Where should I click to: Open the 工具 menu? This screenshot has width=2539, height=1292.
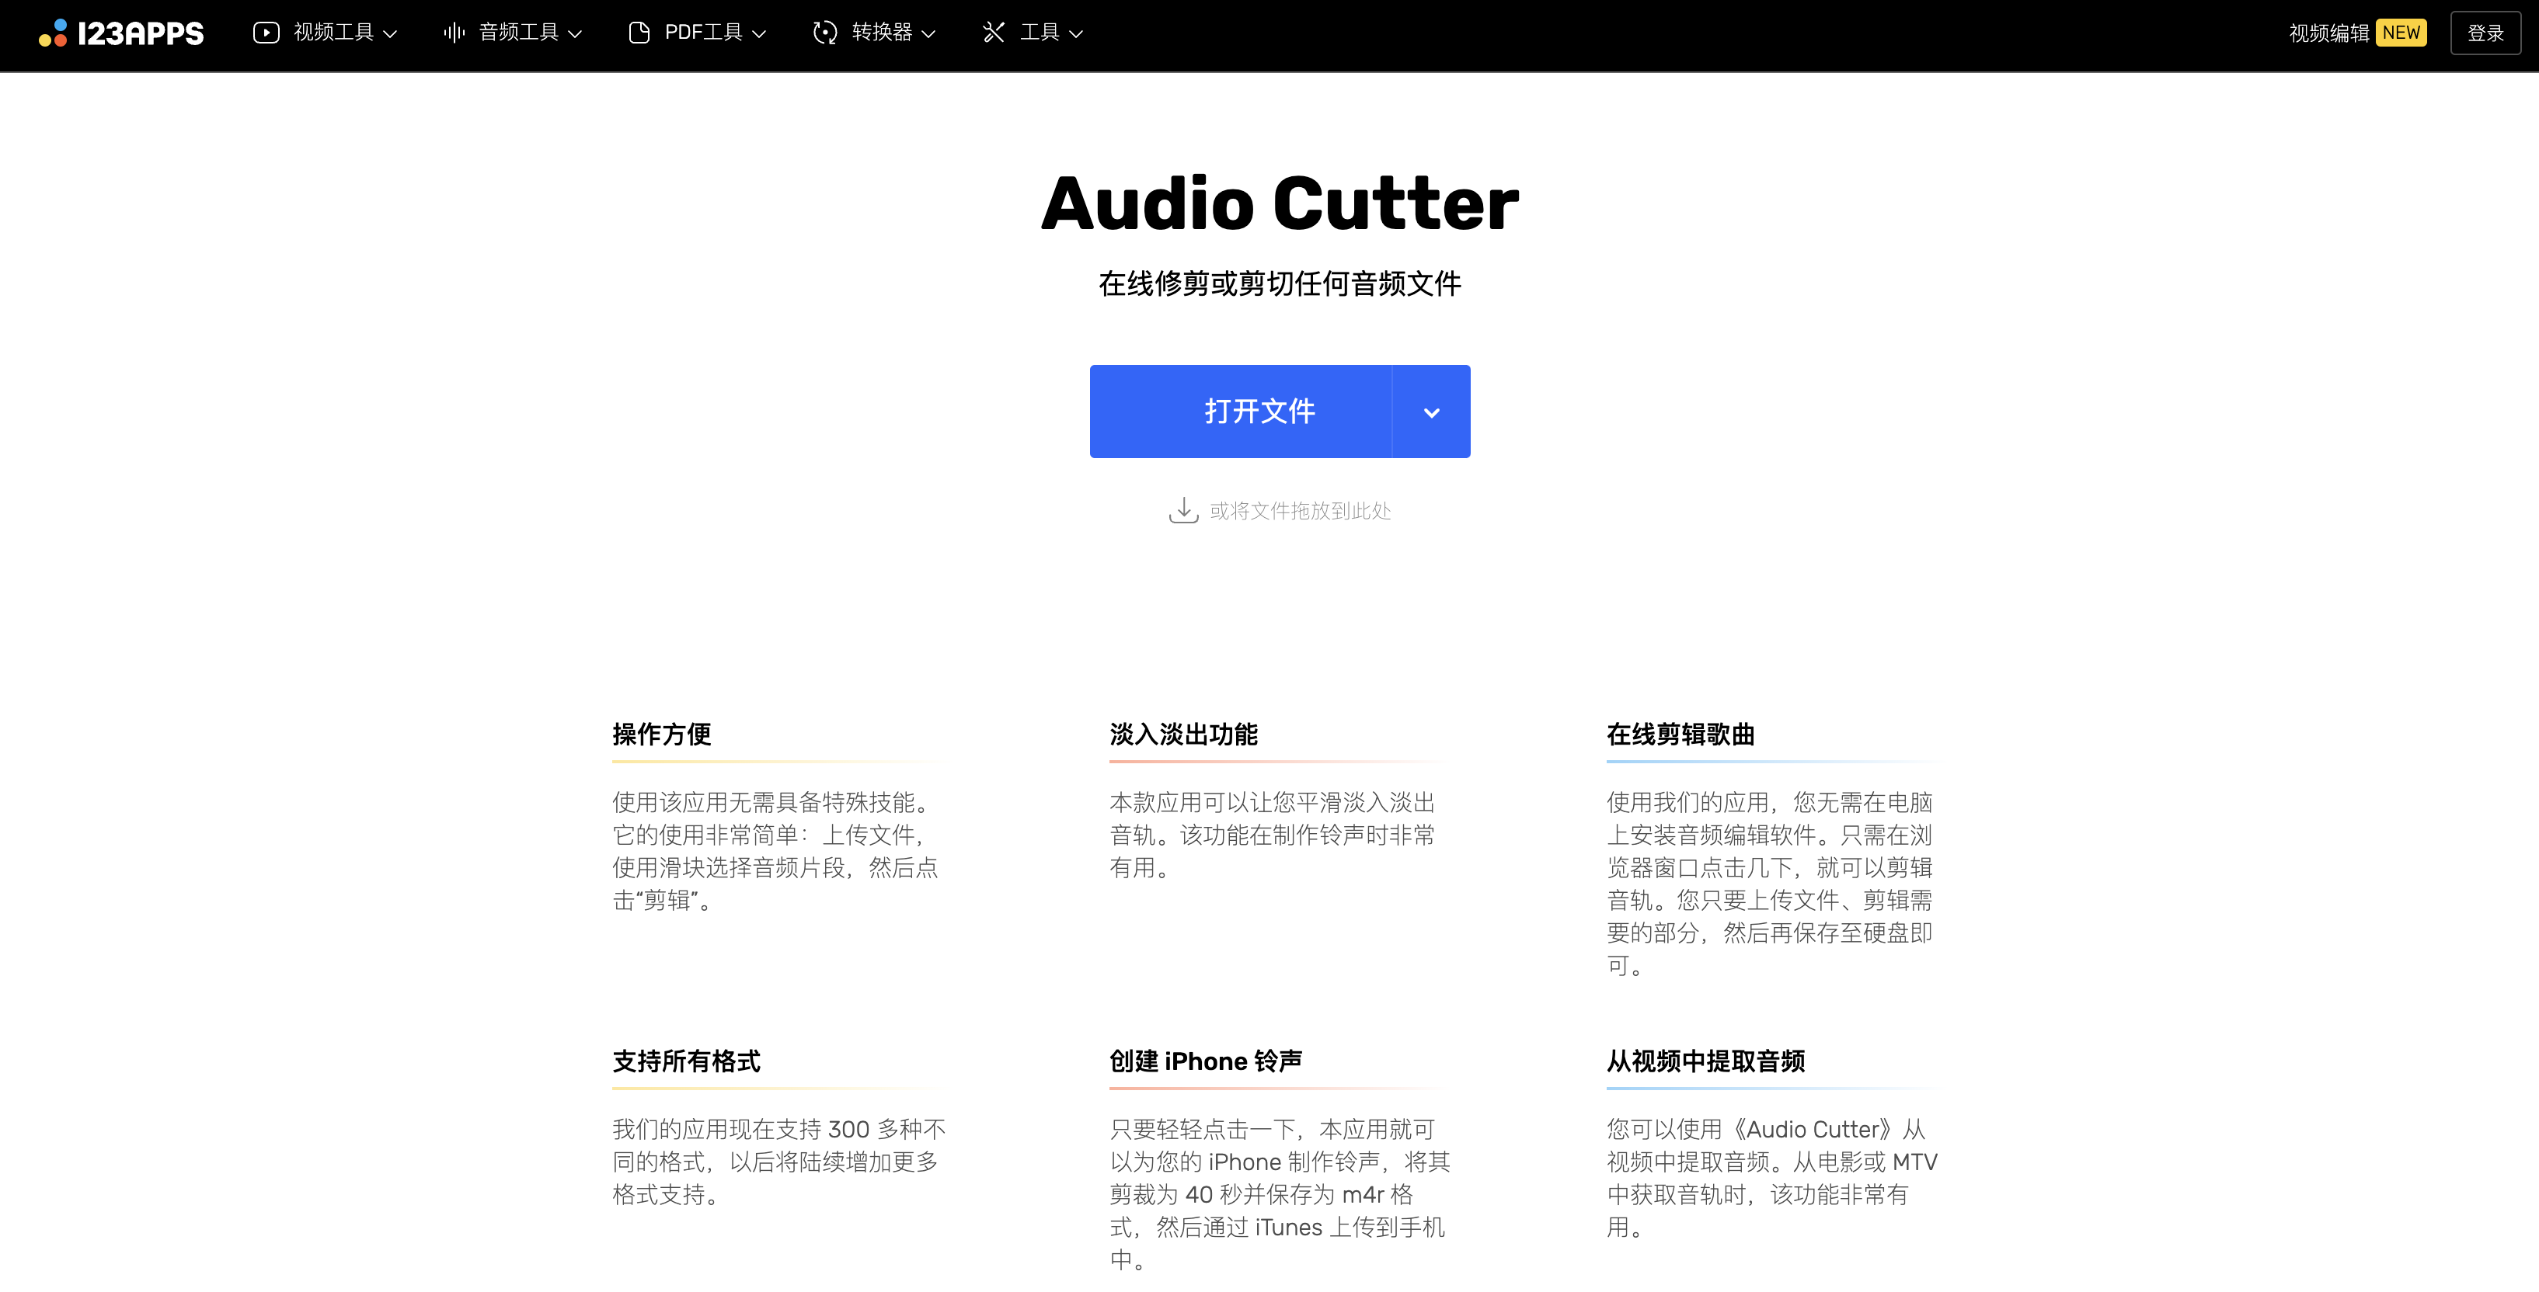[x=1033, y=33]
